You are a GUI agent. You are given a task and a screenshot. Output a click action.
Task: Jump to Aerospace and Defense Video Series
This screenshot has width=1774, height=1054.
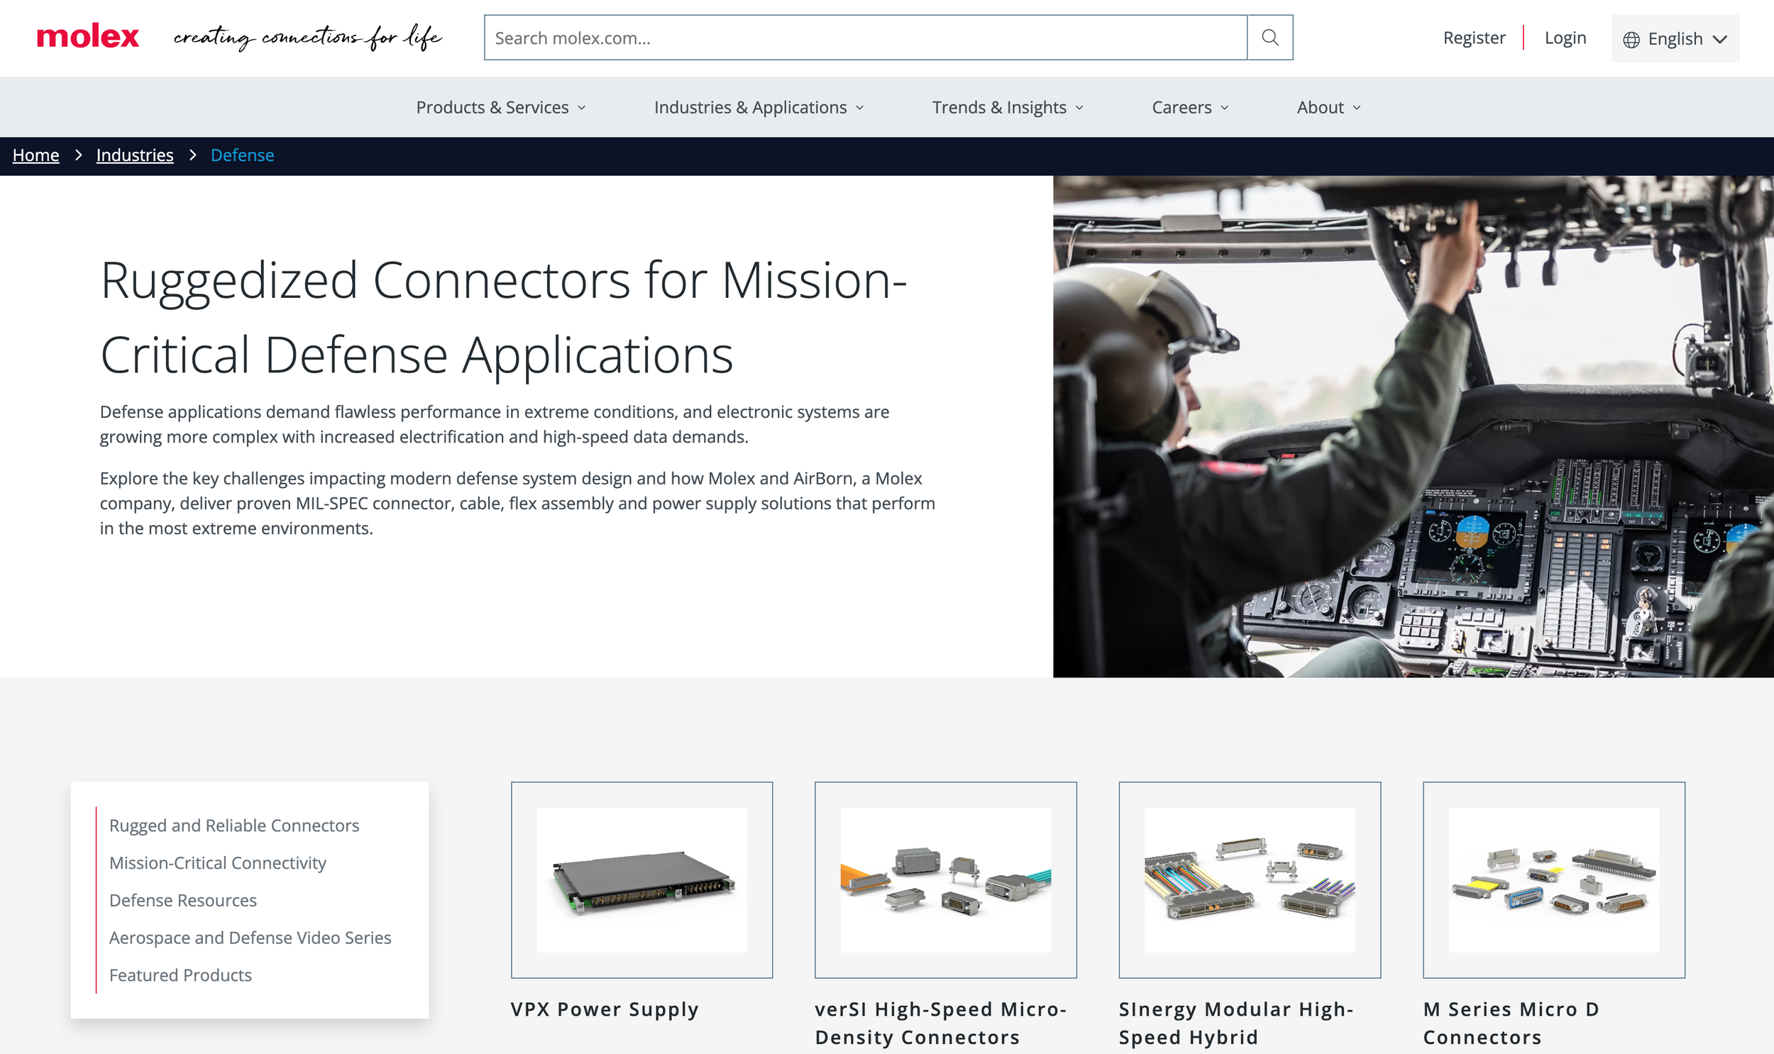[250, 938]
